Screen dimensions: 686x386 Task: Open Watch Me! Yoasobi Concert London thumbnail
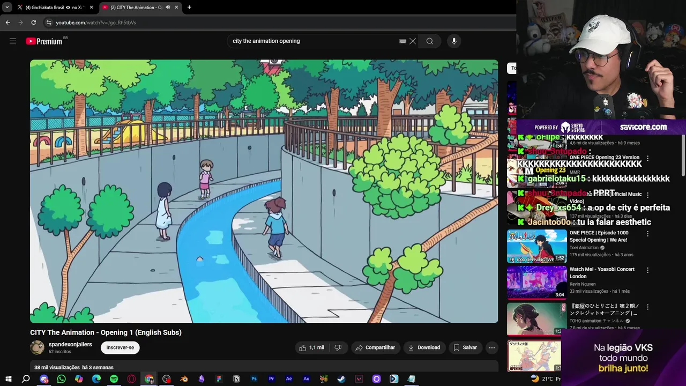point(536,283)
